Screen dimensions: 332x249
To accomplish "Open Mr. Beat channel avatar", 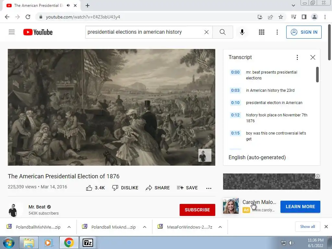I will 13,210.
